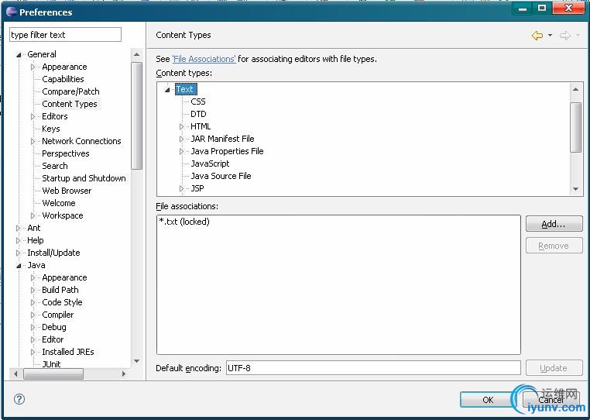Click the Remove button
590x420 pixels.
(554, 246)
